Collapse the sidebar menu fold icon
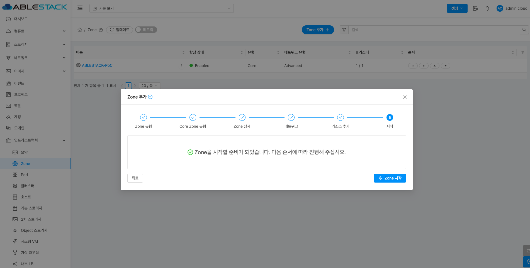The image size is (530, 268). pyautogui.click(x=80, y=8)
